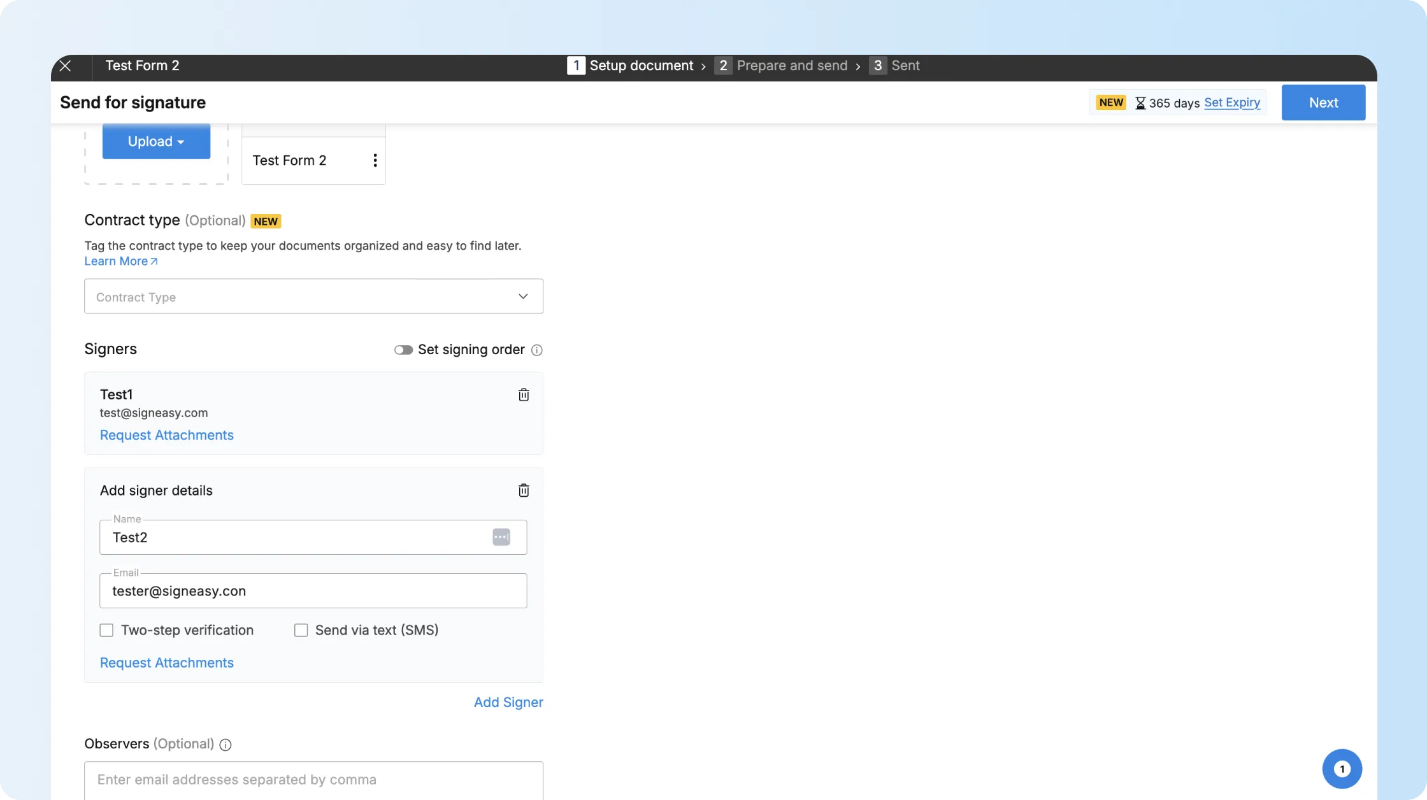Viewport: 1427px width, 800px height.
Task: Enable Two-step verification checkbox
Action: click(106, 630)
